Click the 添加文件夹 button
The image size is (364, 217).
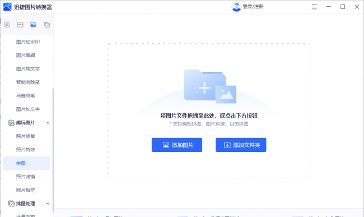click(x=241, y=145)
